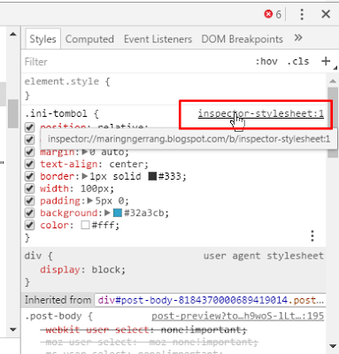
Task: Open the inspector-stylesheet:1 source link
Action: point(261,113)
